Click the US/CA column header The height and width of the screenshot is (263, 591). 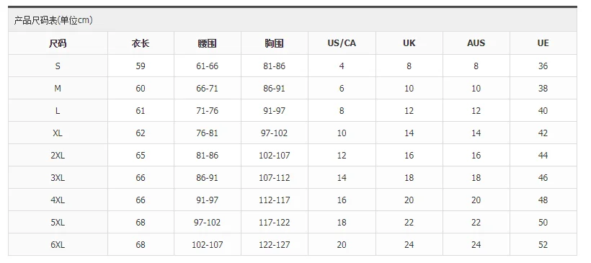click(x=342, y=43)
